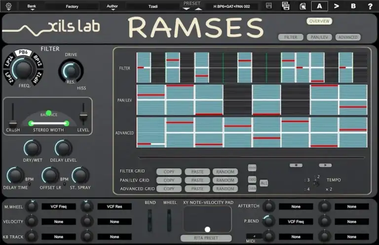Image resolution: width=379 pixels, height=245 pixels.
Task: Click the first AFTERTCH amount knob
Action: (x=268, y=206)
